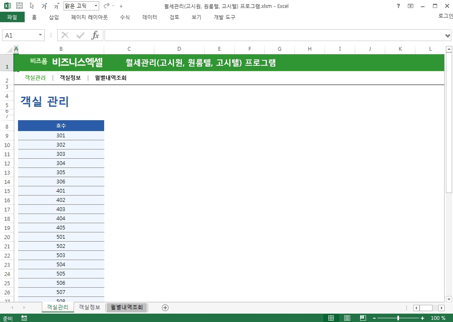Switch to the 월별내역조회 sheet tab
The image size is (453, 322).
pos(127,307)
